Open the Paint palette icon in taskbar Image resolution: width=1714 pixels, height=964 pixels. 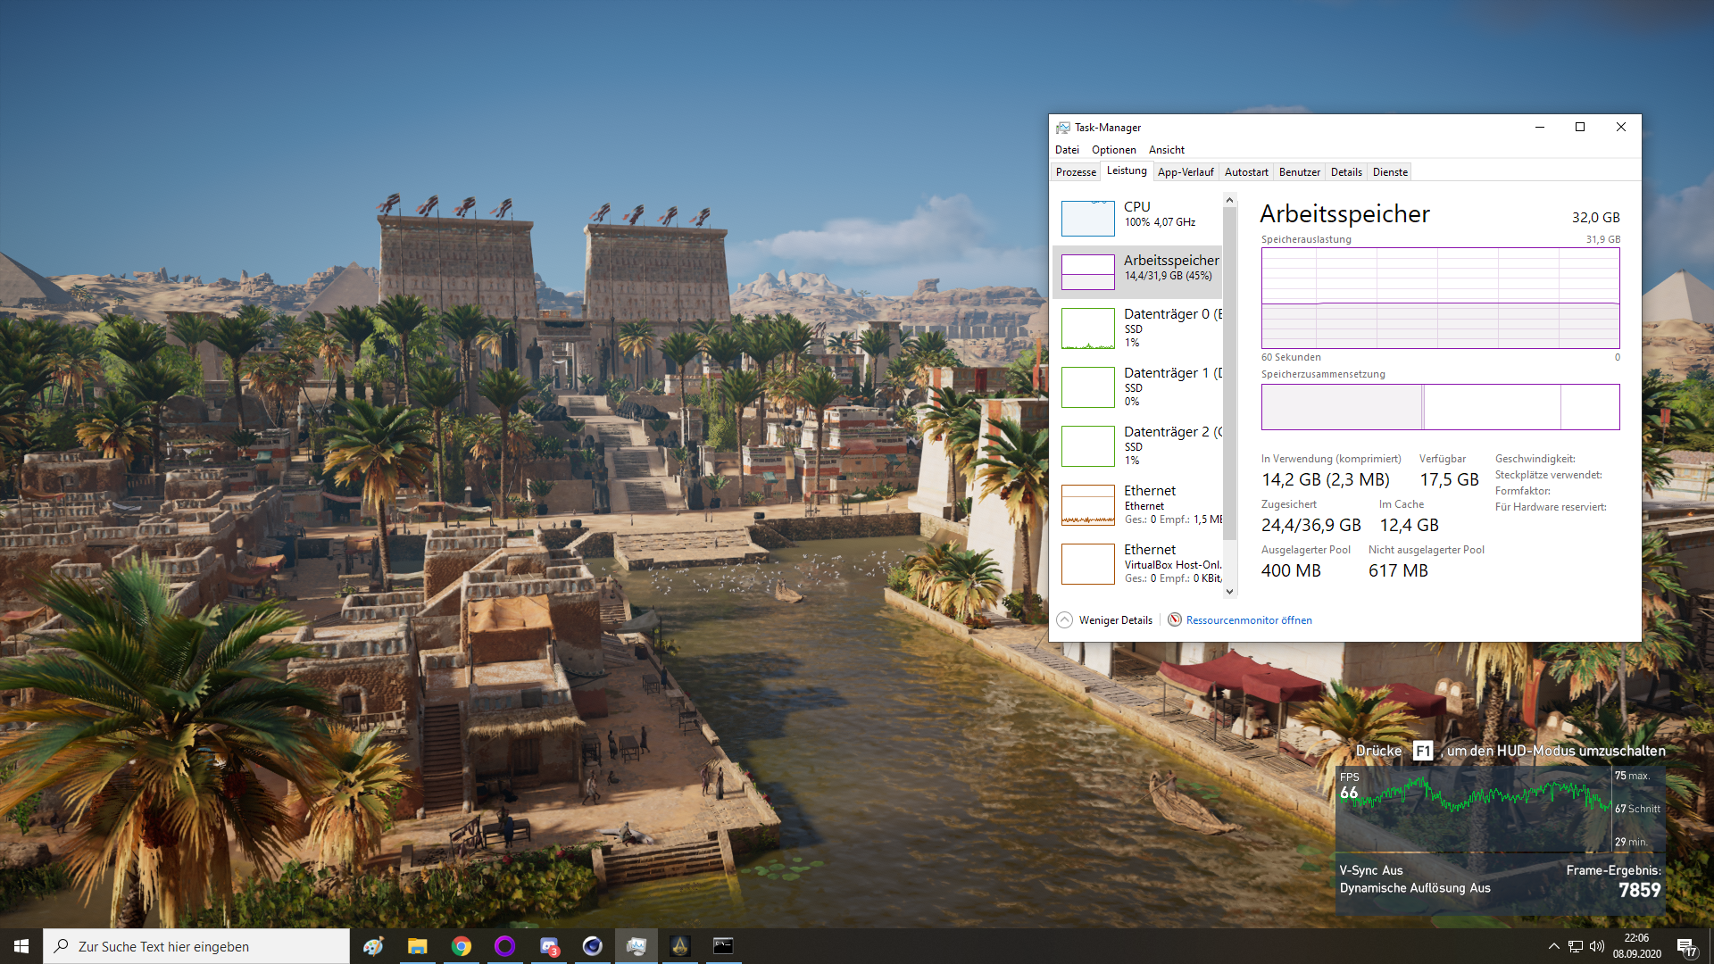[x=374, y=946]
